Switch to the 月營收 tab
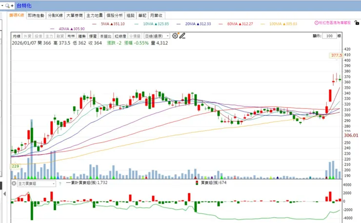 click(x=156, y=16)
